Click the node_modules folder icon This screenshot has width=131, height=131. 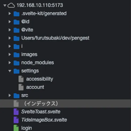click(x=17, y=63)
